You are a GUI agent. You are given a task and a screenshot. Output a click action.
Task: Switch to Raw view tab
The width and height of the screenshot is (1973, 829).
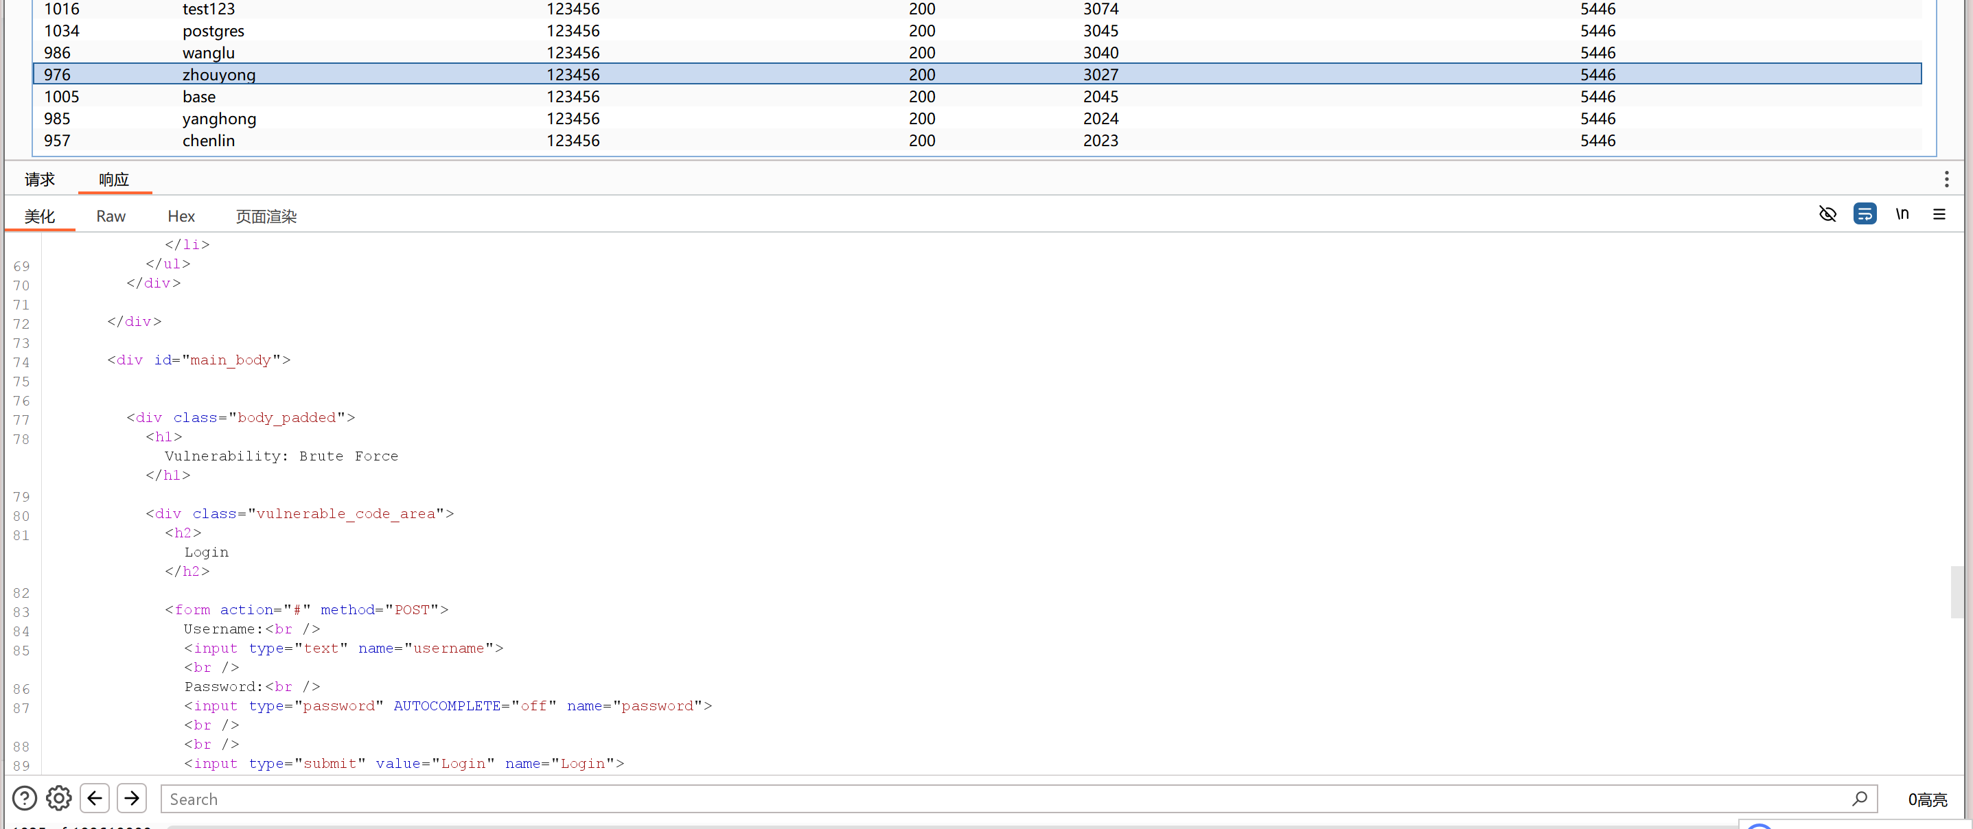111,216
